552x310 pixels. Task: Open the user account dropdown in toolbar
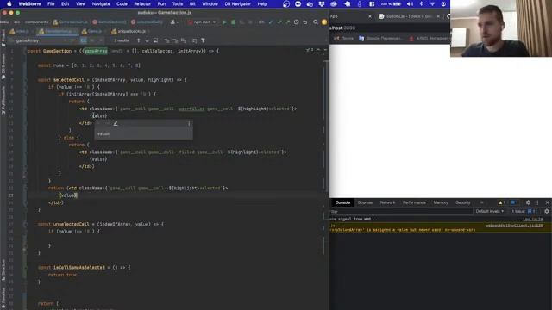click(x=174, y=22)
